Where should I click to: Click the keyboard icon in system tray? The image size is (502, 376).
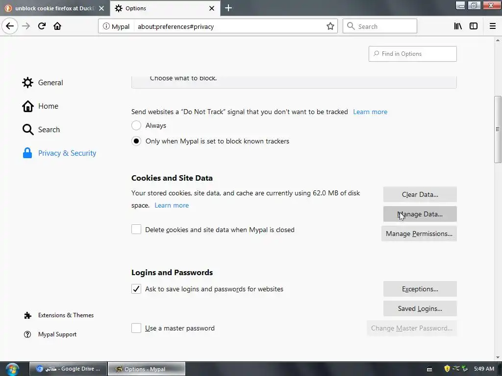pyautogui.click(x=429, y=369)
